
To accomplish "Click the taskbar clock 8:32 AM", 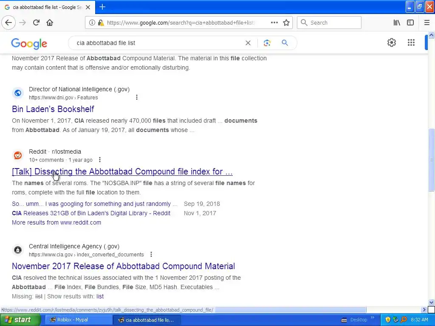I will coord(419,320).
